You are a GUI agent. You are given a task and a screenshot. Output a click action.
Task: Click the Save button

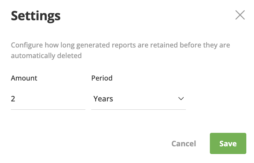tap(228, 143)
